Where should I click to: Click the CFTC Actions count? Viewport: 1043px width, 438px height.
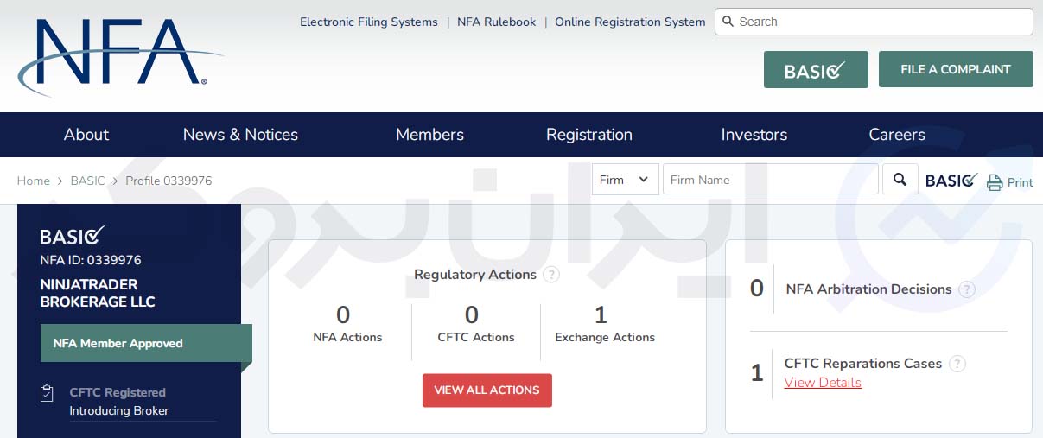pyautogui.click(x=472, y=314)
